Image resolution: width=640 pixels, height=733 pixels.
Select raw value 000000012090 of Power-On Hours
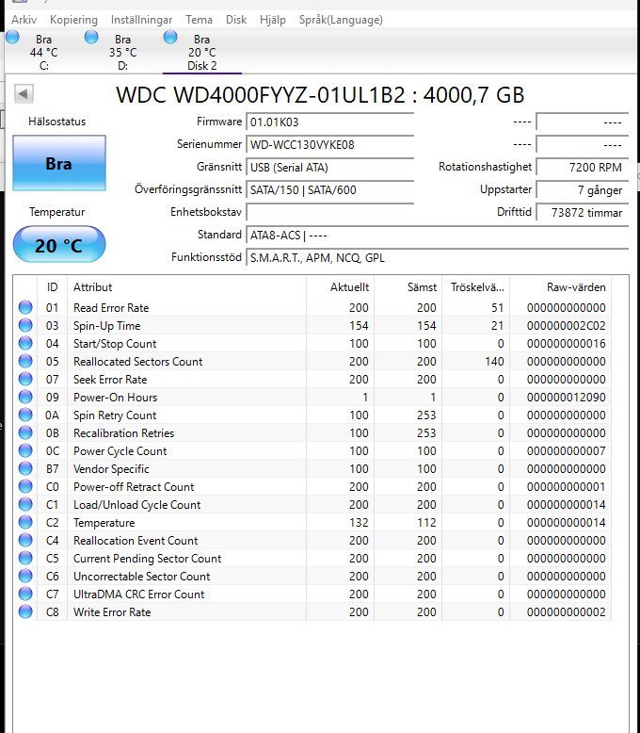(567, 397)
